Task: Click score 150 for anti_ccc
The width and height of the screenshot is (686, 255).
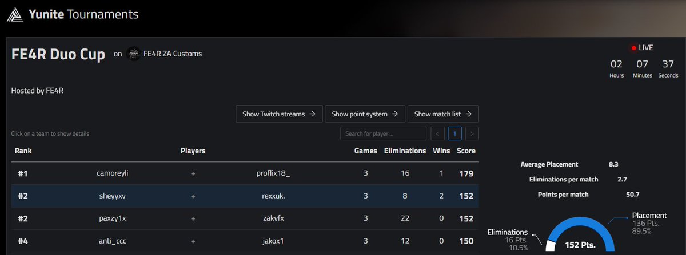Action: 466,241
